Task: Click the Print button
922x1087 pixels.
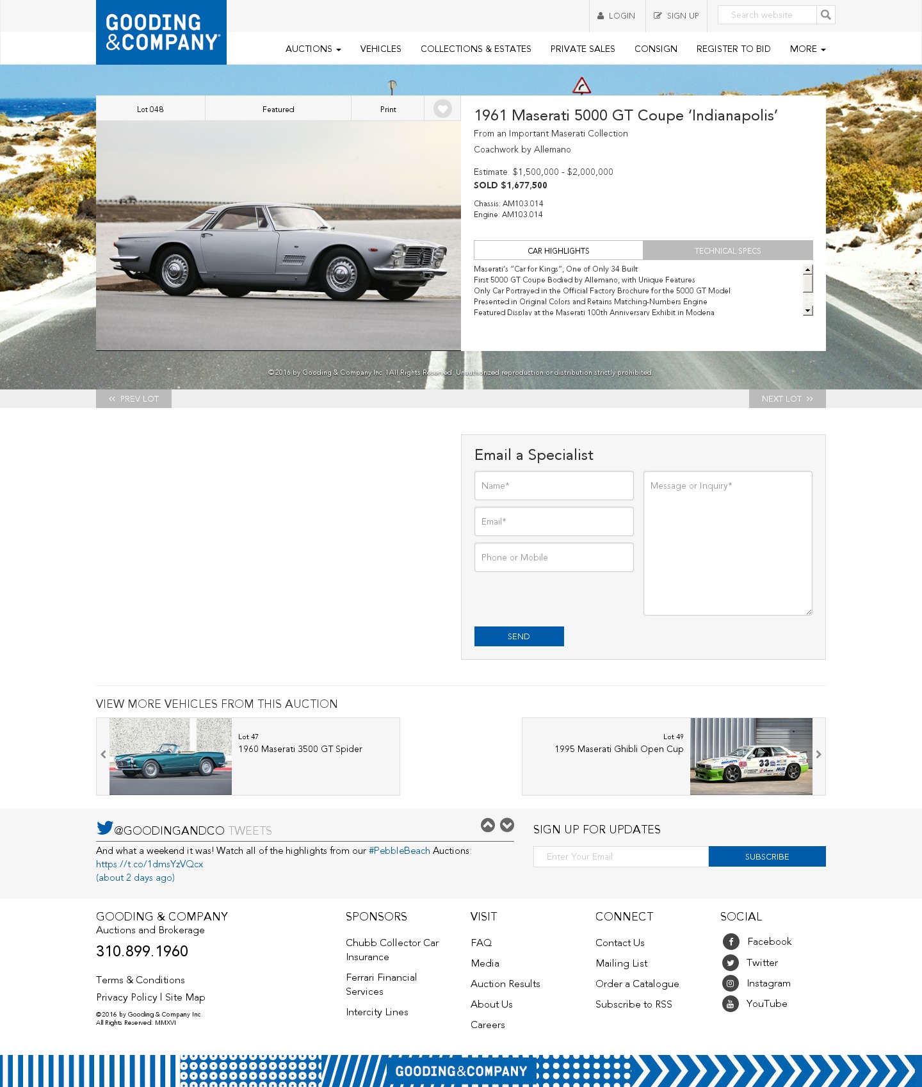Action: pyautogui.click(x=388, y=109)
